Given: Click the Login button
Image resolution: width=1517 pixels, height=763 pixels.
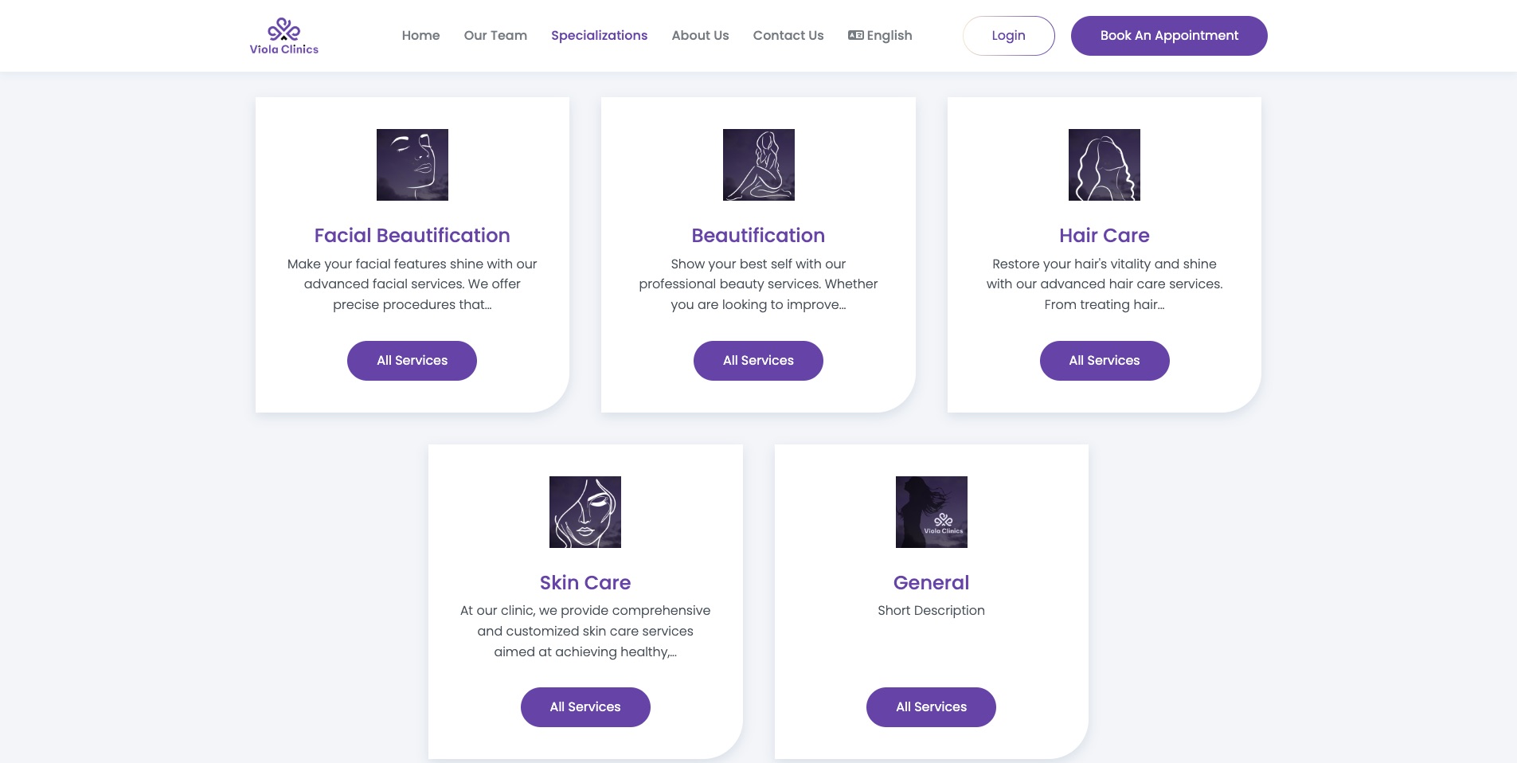Looking at the screenshot, I should [1008, 36].
